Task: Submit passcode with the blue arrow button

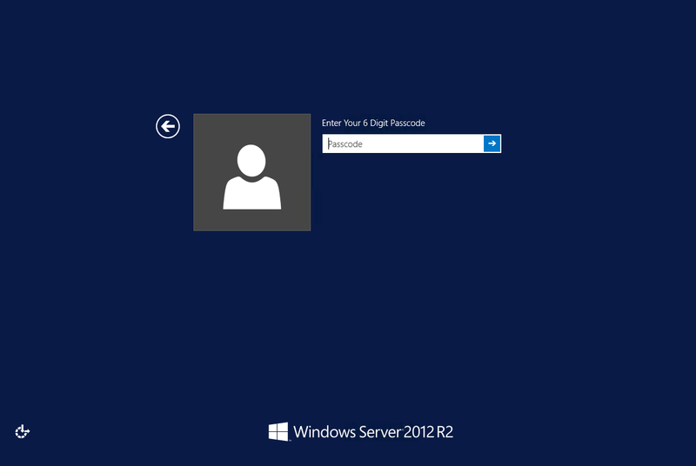Action: tap(492, 143)
